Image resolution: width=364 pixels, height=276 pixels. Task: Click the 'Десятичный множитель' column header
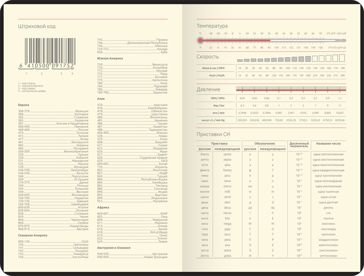coord(299,146)
